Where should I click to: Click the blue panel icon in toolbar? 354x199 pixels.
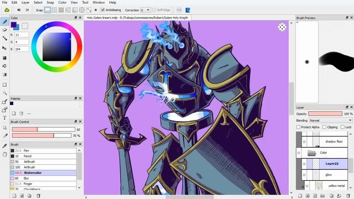click(x=188, y=10)
